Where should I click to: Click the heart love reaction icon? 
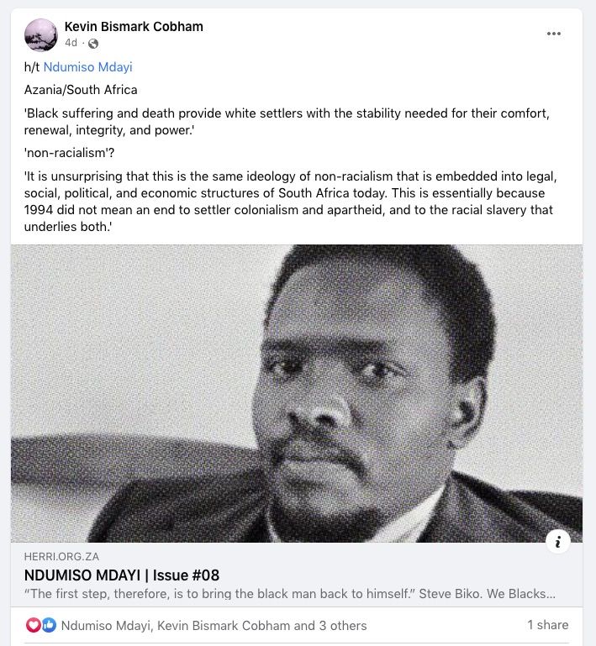coord(34,625)
